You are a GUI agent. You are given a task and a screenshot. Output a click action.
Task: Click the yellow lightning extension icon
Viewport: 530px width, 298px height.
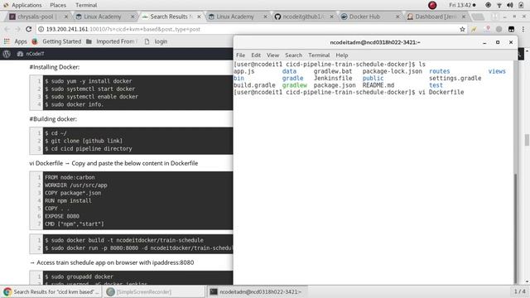(x=474, y=30)
